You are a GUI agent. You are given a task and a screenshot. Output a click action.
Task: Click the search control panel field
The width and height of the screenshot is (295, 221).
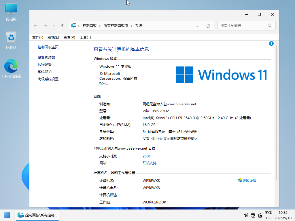[247, 26]
